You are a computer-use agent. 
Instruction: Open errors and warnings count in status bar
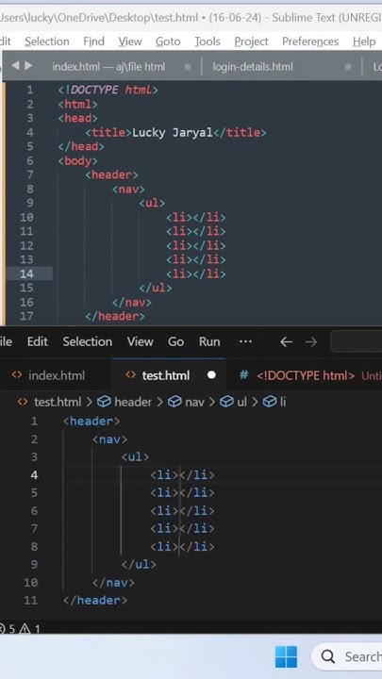(x=20, y=629)
